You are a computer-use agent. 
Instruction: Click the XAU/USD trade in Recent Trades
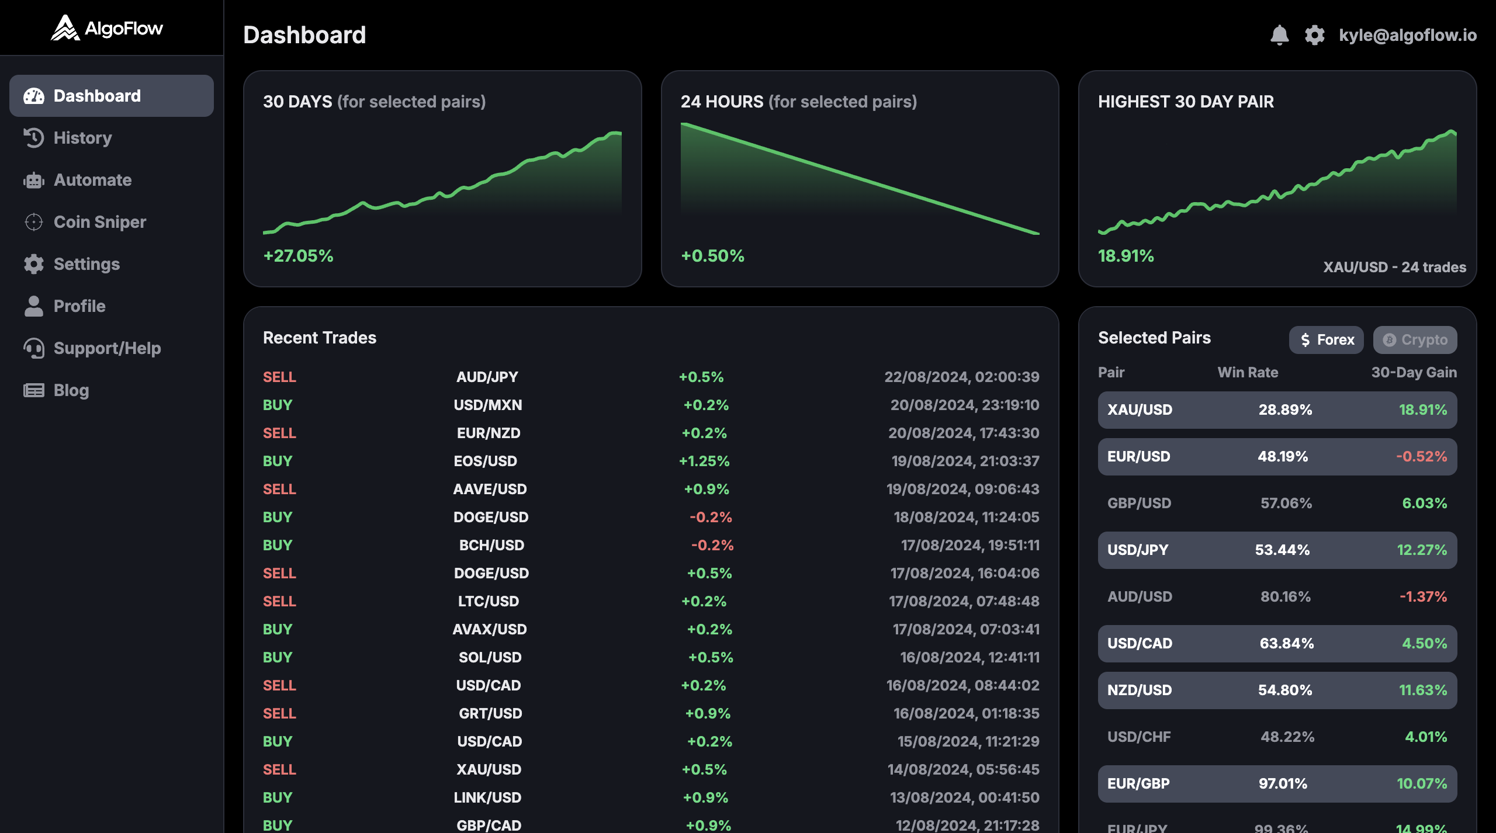coord(489,770)
